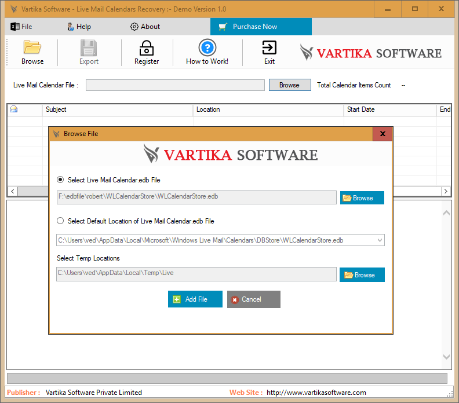
Task: Open the About menu
Action: pyautogui.click(x=145, y=27)
